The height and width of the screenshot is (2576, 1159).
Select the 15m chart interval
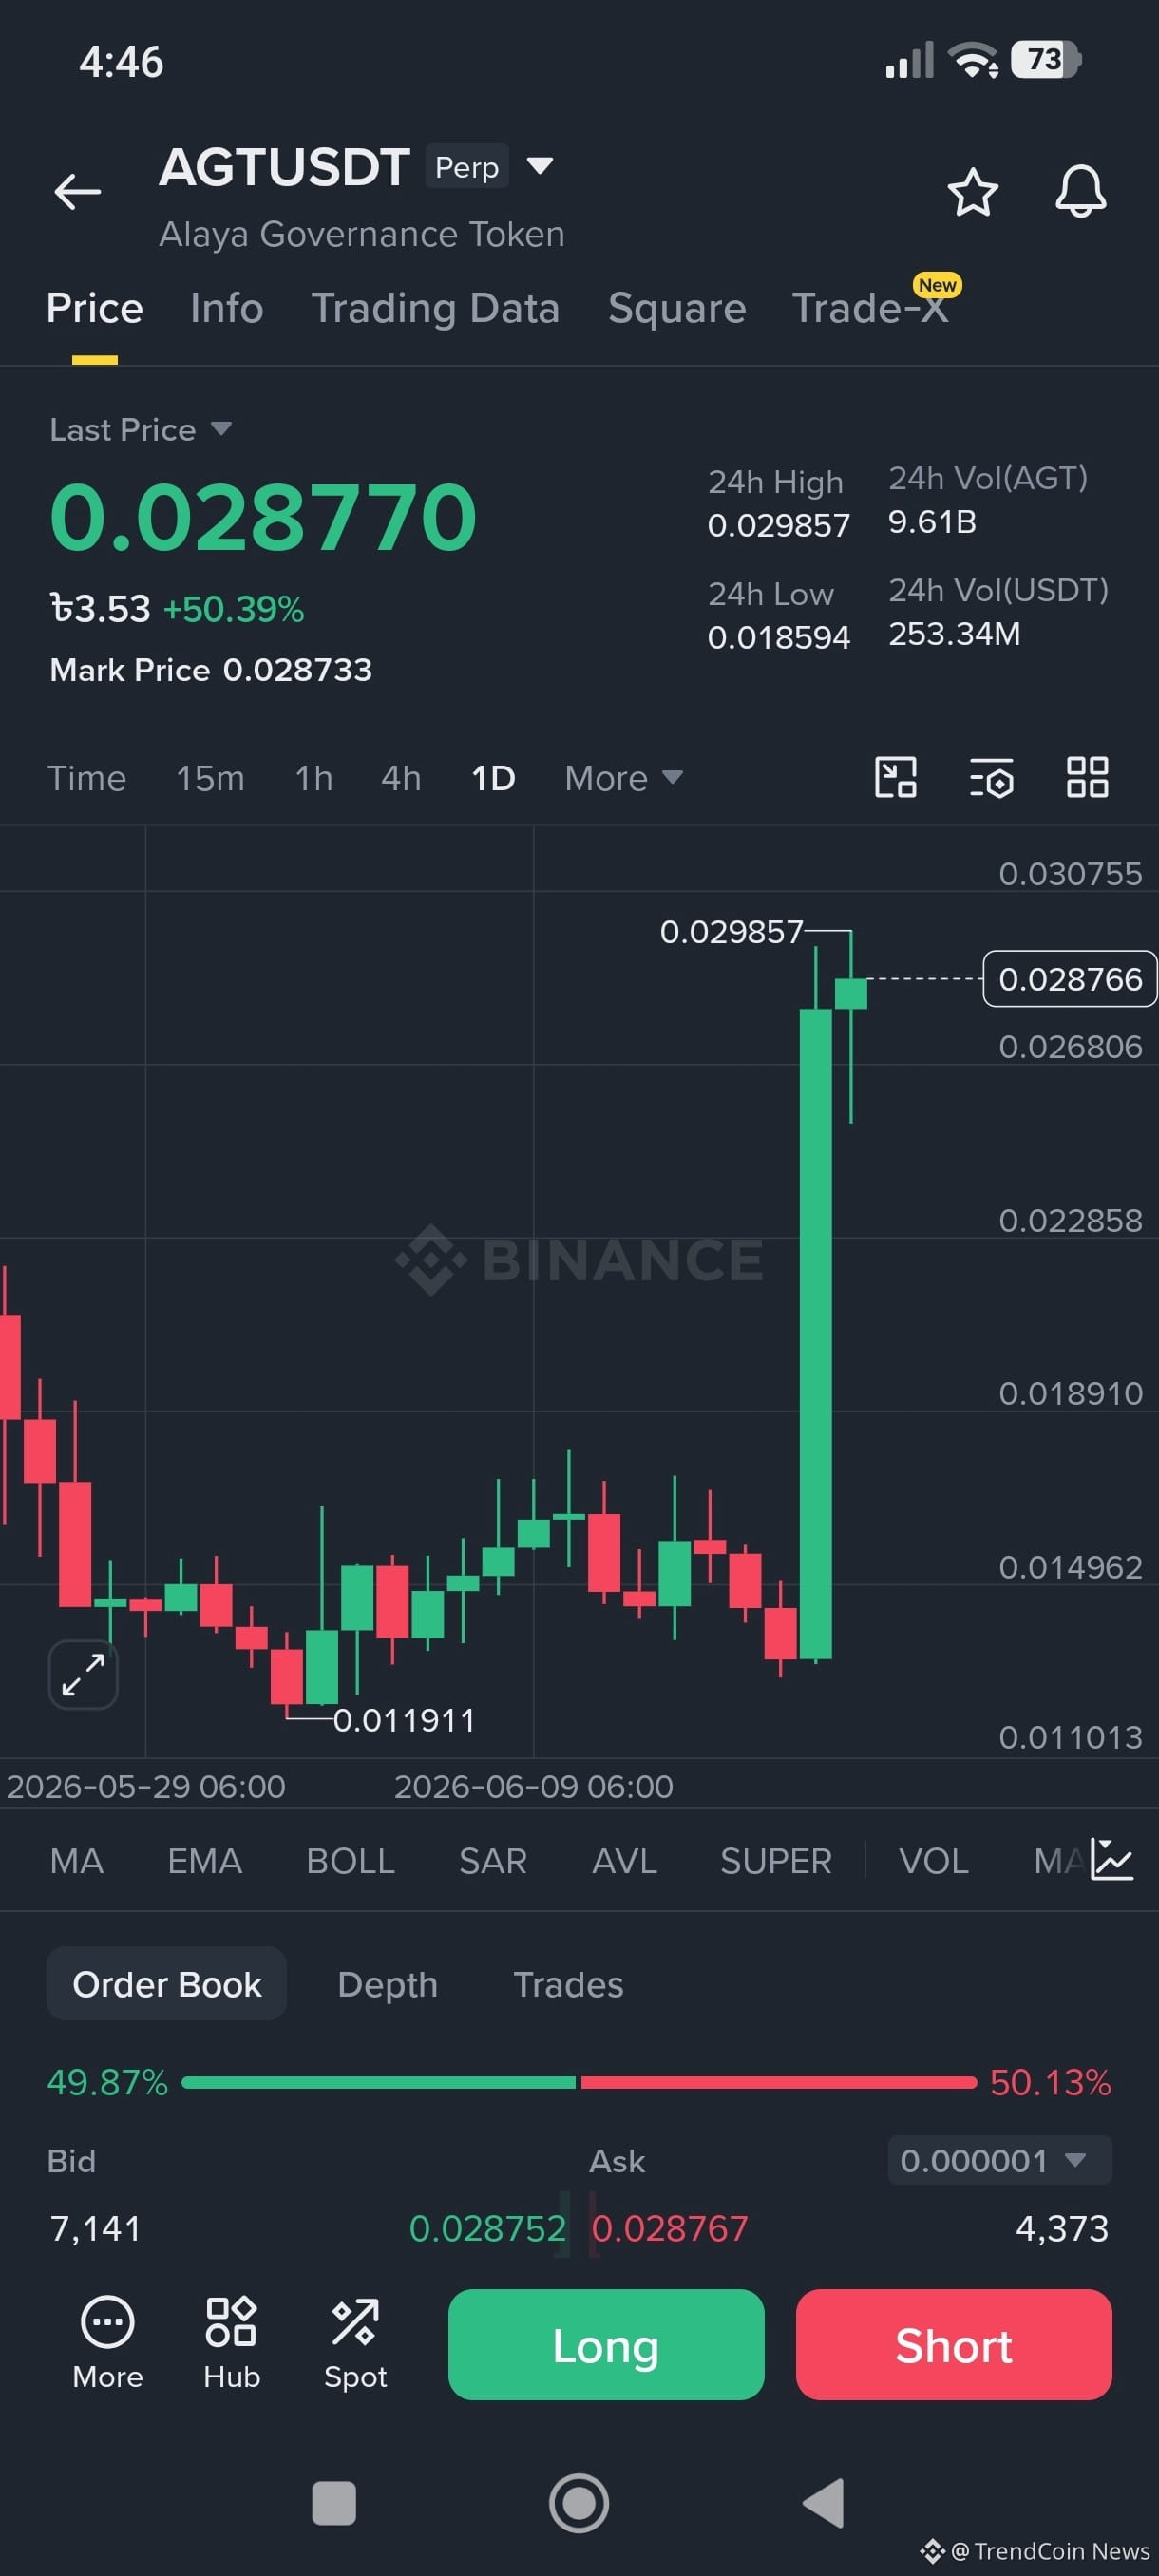[211, 778]
